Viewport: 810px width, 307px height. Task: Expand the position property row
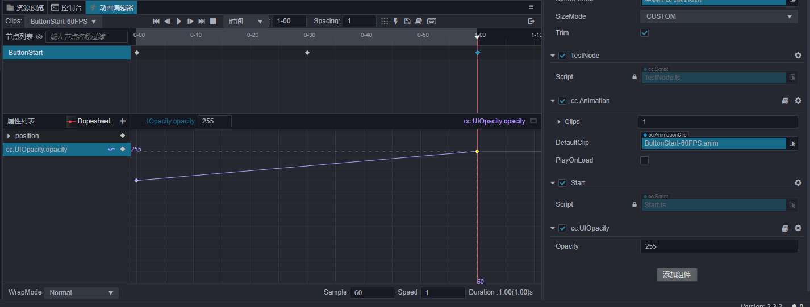pyautogui.click(x=9, y=136)
